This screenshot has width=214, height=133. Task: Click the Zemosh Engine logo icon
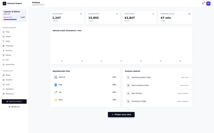click(4, 3)
